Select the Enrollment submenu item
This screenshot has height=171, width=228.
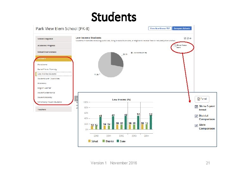[x=42, y=65]
